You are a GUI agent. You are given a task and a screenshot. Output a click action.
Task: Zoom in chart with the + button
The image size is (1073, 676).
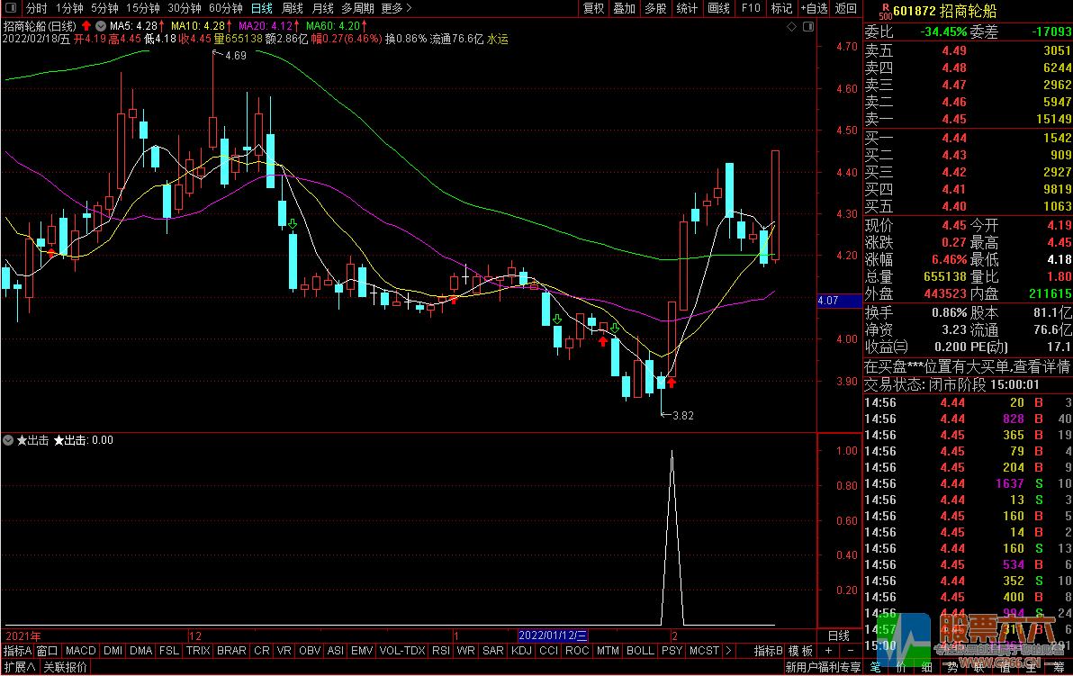pos(829,651)
